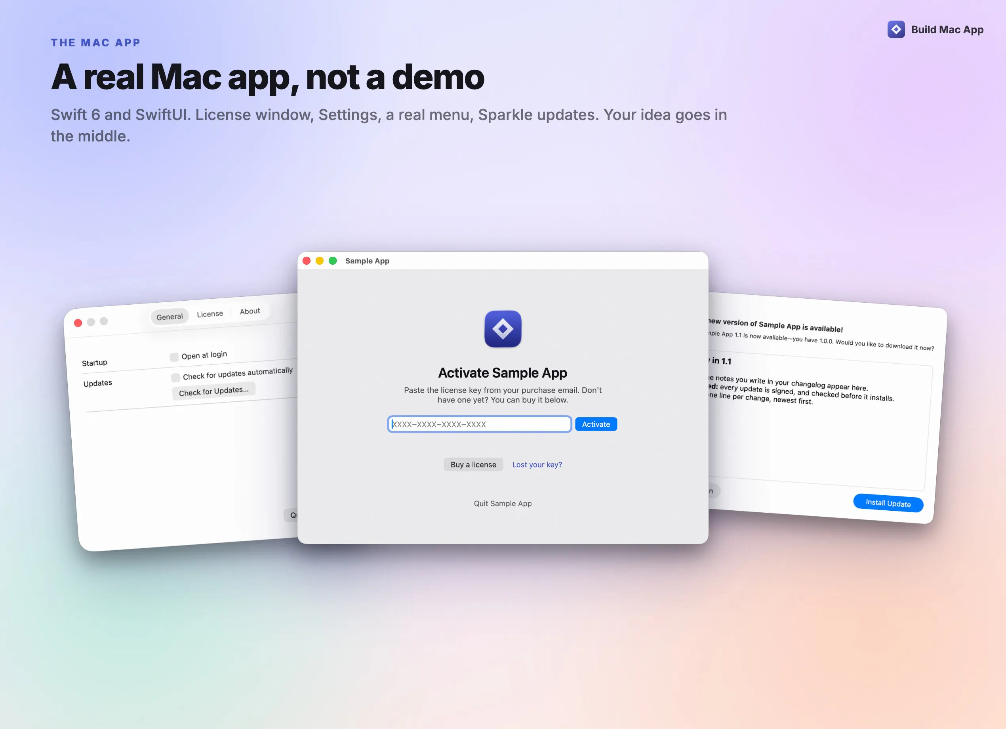The height and width of the screenshot is (729, 1006).
Task: Click the Startup label in Settings
Action: (95, 363)
